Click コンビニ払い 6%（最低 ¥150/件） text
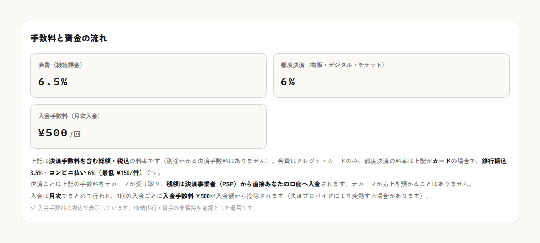 (96, 172)
